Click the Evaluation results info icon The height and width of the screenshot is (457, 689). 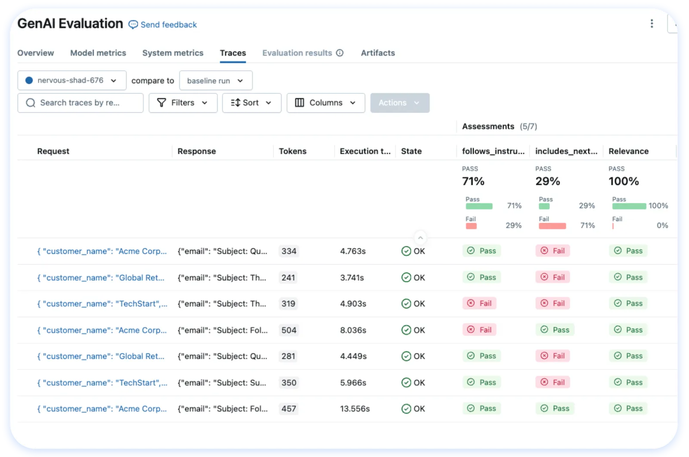coord(340,53)
